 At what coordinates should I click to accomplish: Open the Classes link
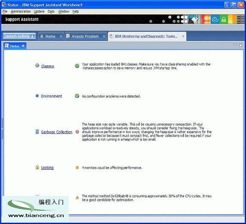(x=48, y=66)
